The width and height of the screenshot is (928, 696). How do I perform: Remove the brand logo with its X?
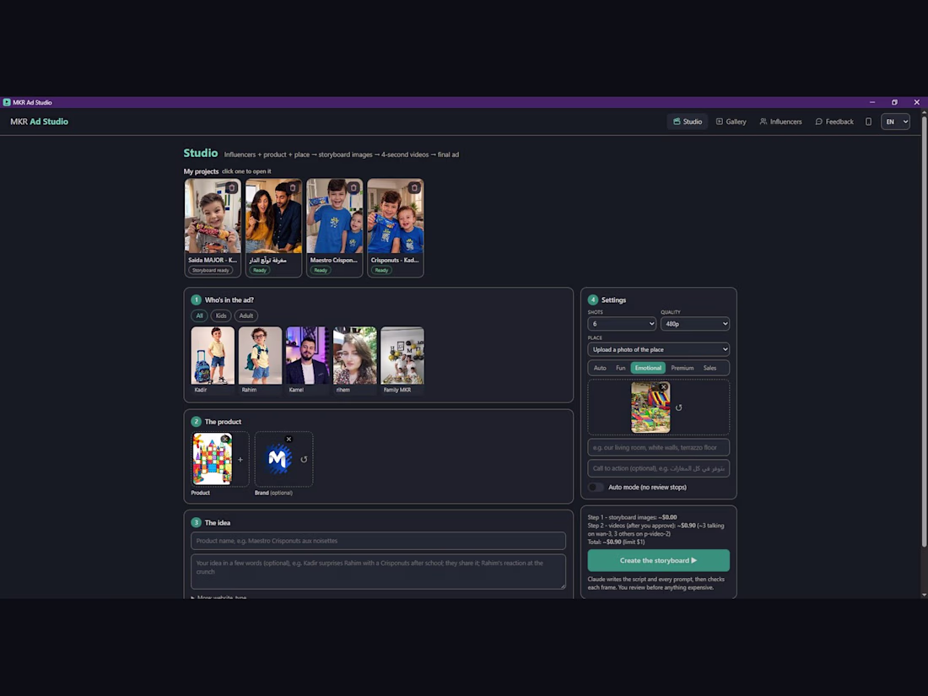point(289,440)
